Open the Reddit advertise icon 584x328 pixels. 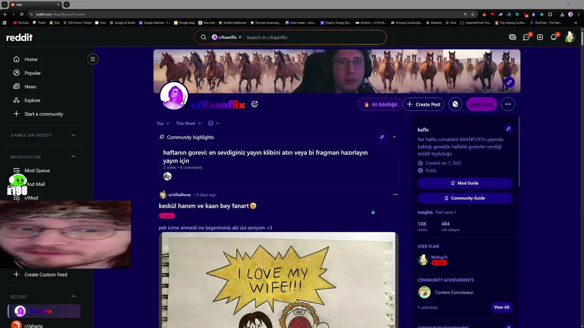512,37
